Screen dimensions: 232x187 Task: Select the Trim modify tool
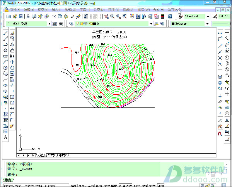tap(12, 85)
